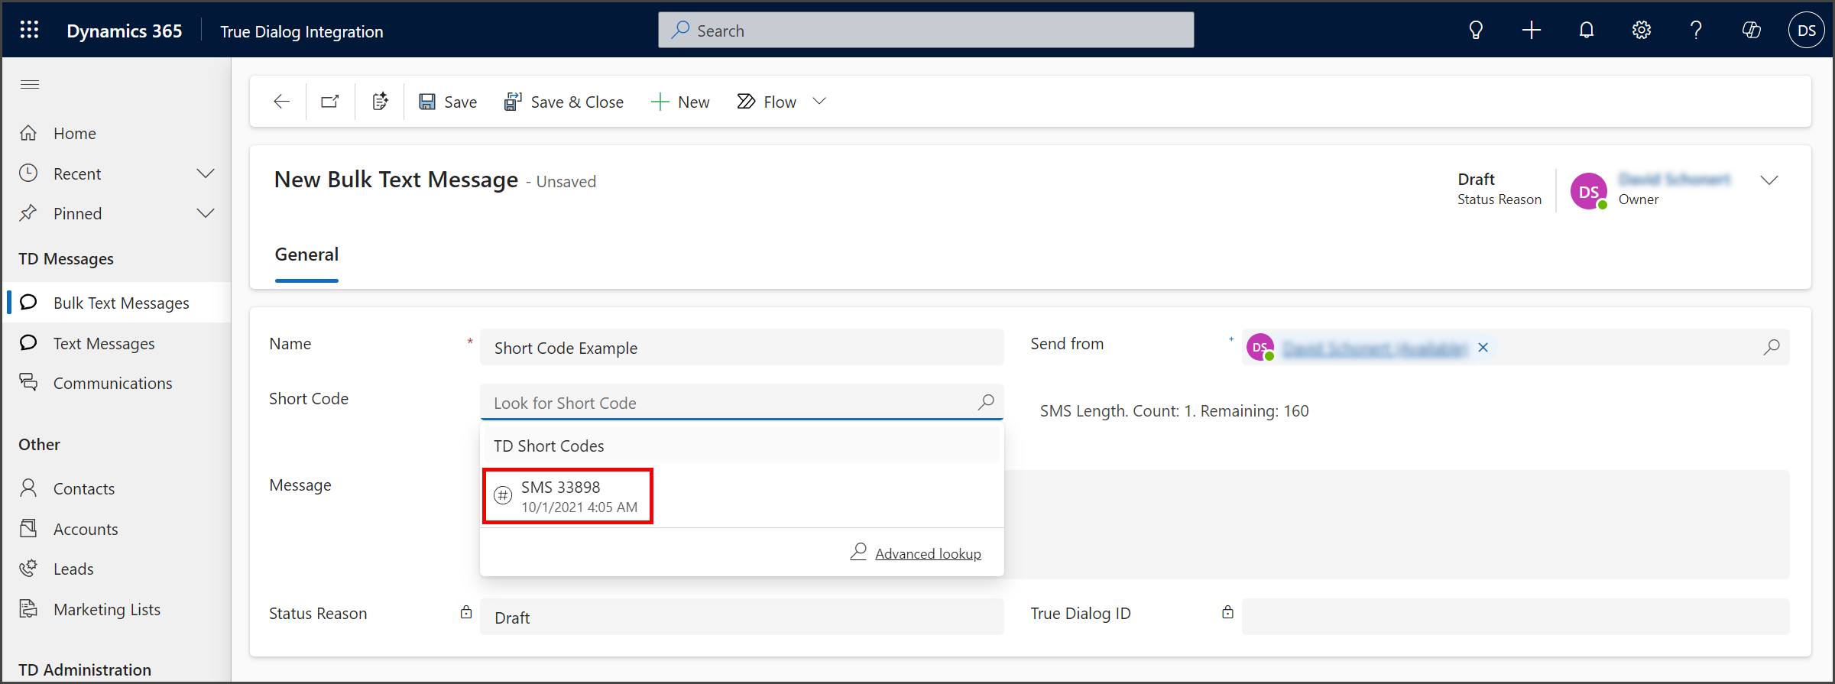Click the Send from search magnifier
The image size is (1835, 684).
1772,348
